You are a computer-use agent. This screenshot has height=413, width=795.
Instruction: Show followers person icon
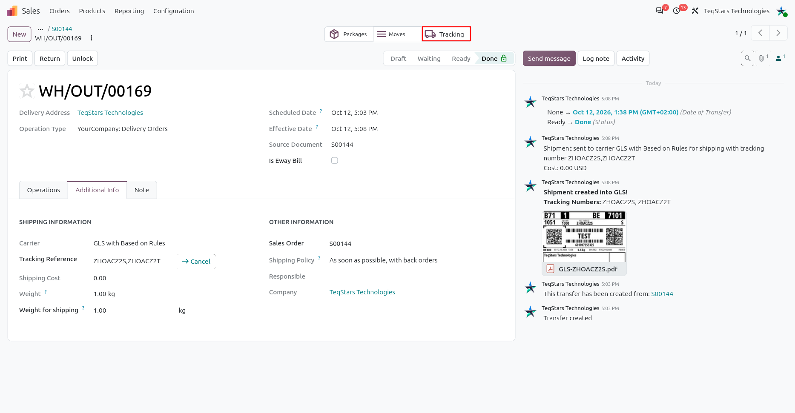click(x=780, y=58)
